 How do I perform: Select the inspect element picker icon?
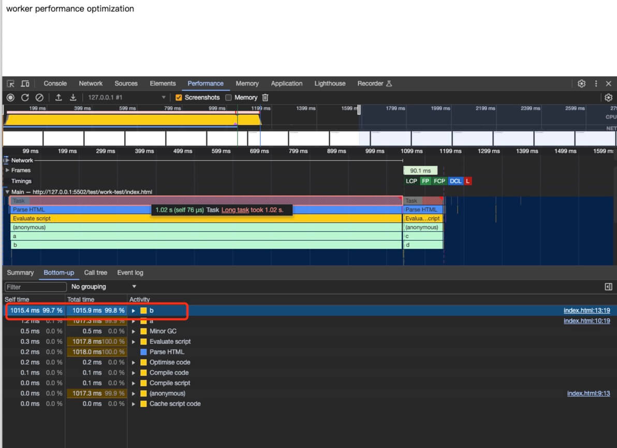coord(10,83)
